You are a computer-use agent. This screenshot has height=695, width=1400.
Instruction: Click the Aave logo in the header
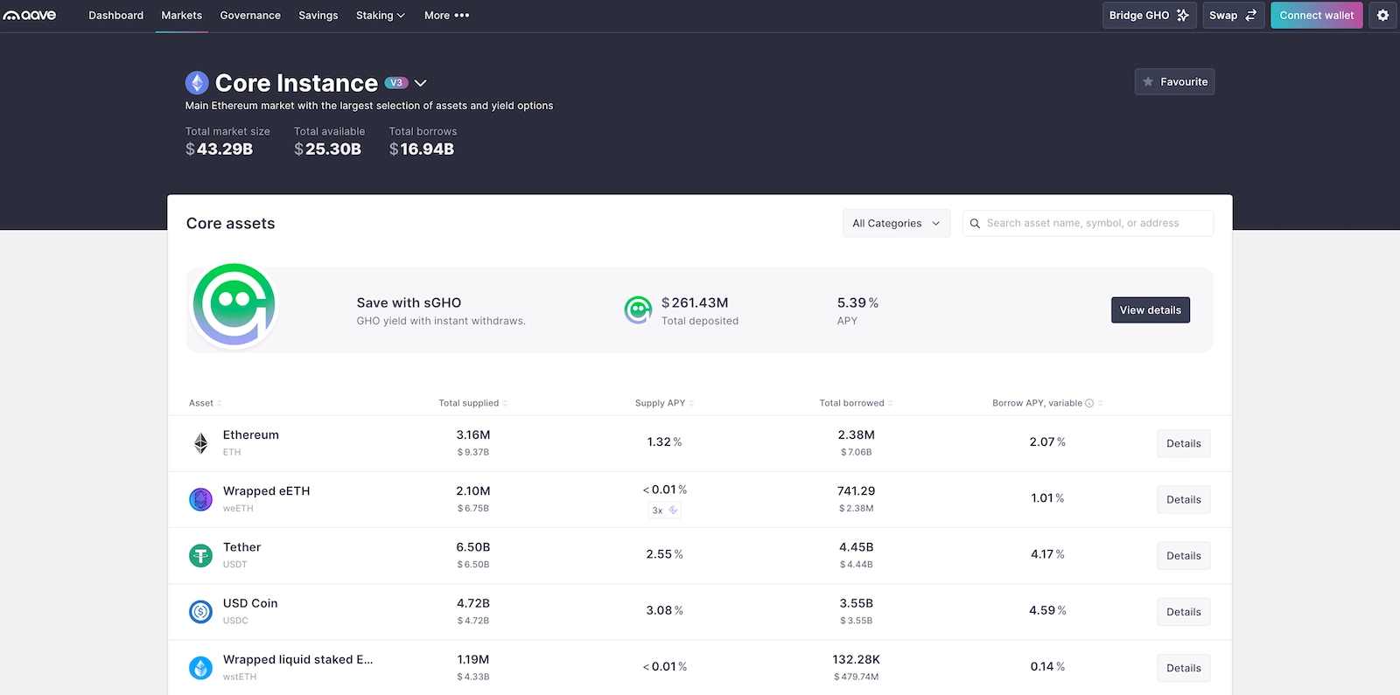(30, 15)
